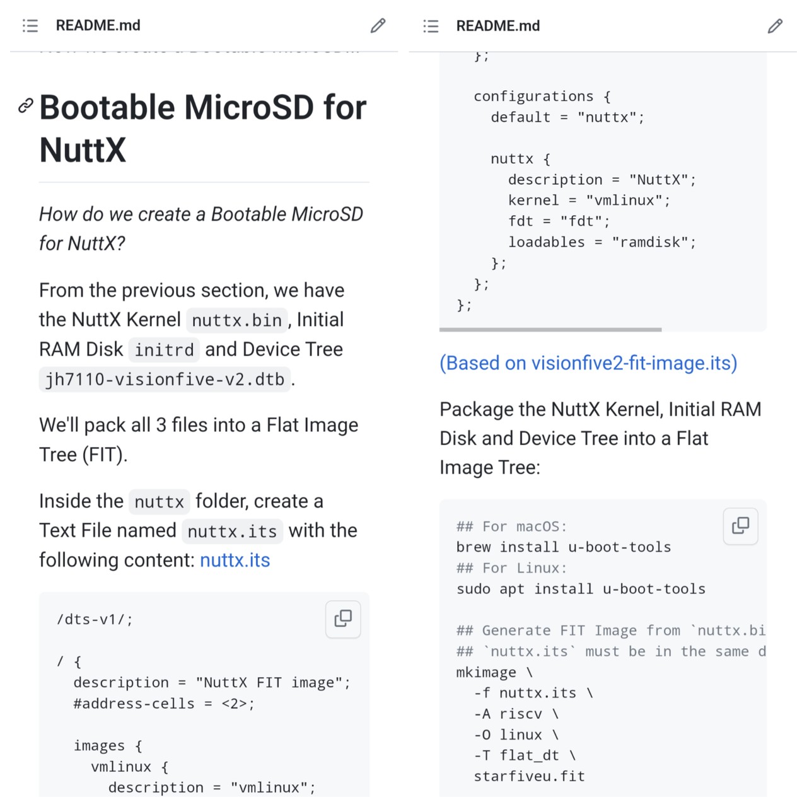807x807 pixels.
Task: Copy the /dts-v1/ code block
Action: (x=343, y=618)
